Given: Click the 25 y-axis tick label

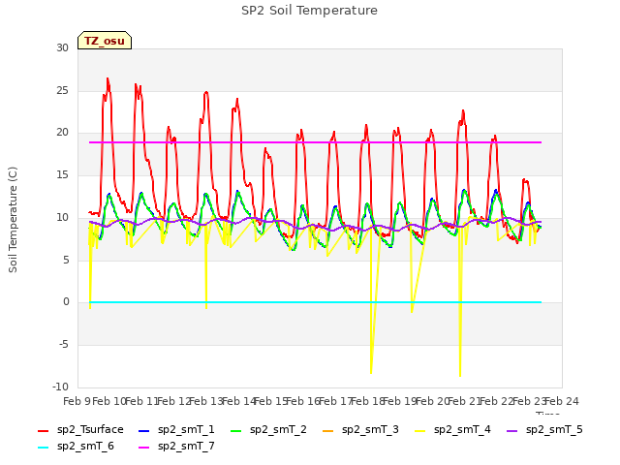Looking at the screenshot, I should (x=62, y=90).
